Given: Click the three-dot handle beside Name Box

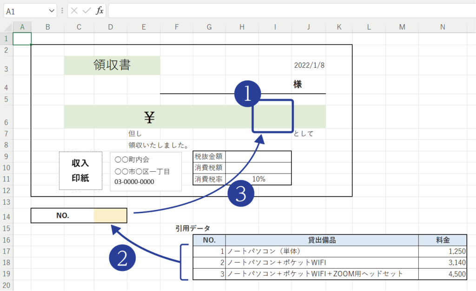Looking at the screenshot, I should (62, 11).
